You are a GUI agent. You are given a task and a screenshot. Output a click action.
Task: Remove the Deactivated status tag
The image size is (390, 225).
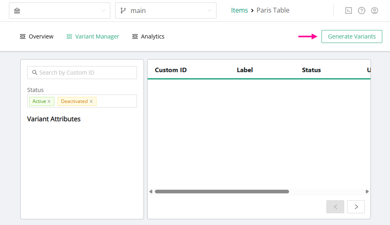91,101
